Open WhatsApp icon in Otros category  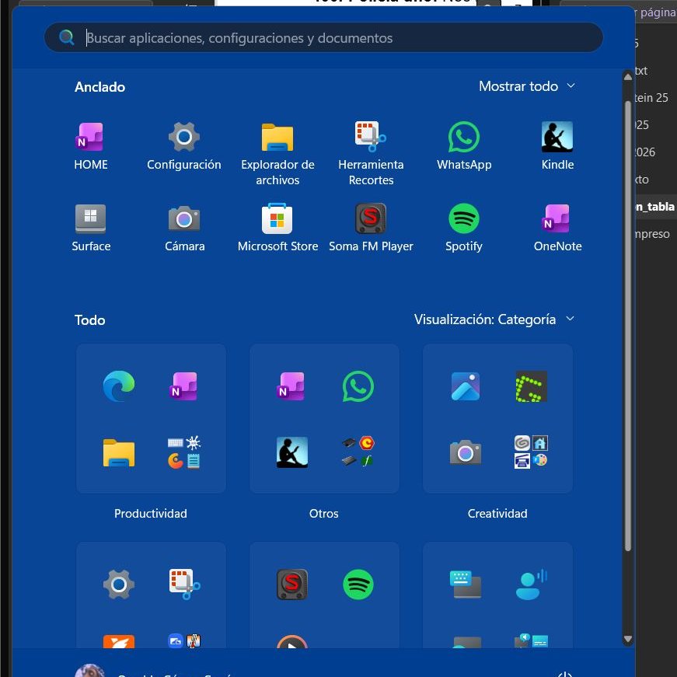358,386
